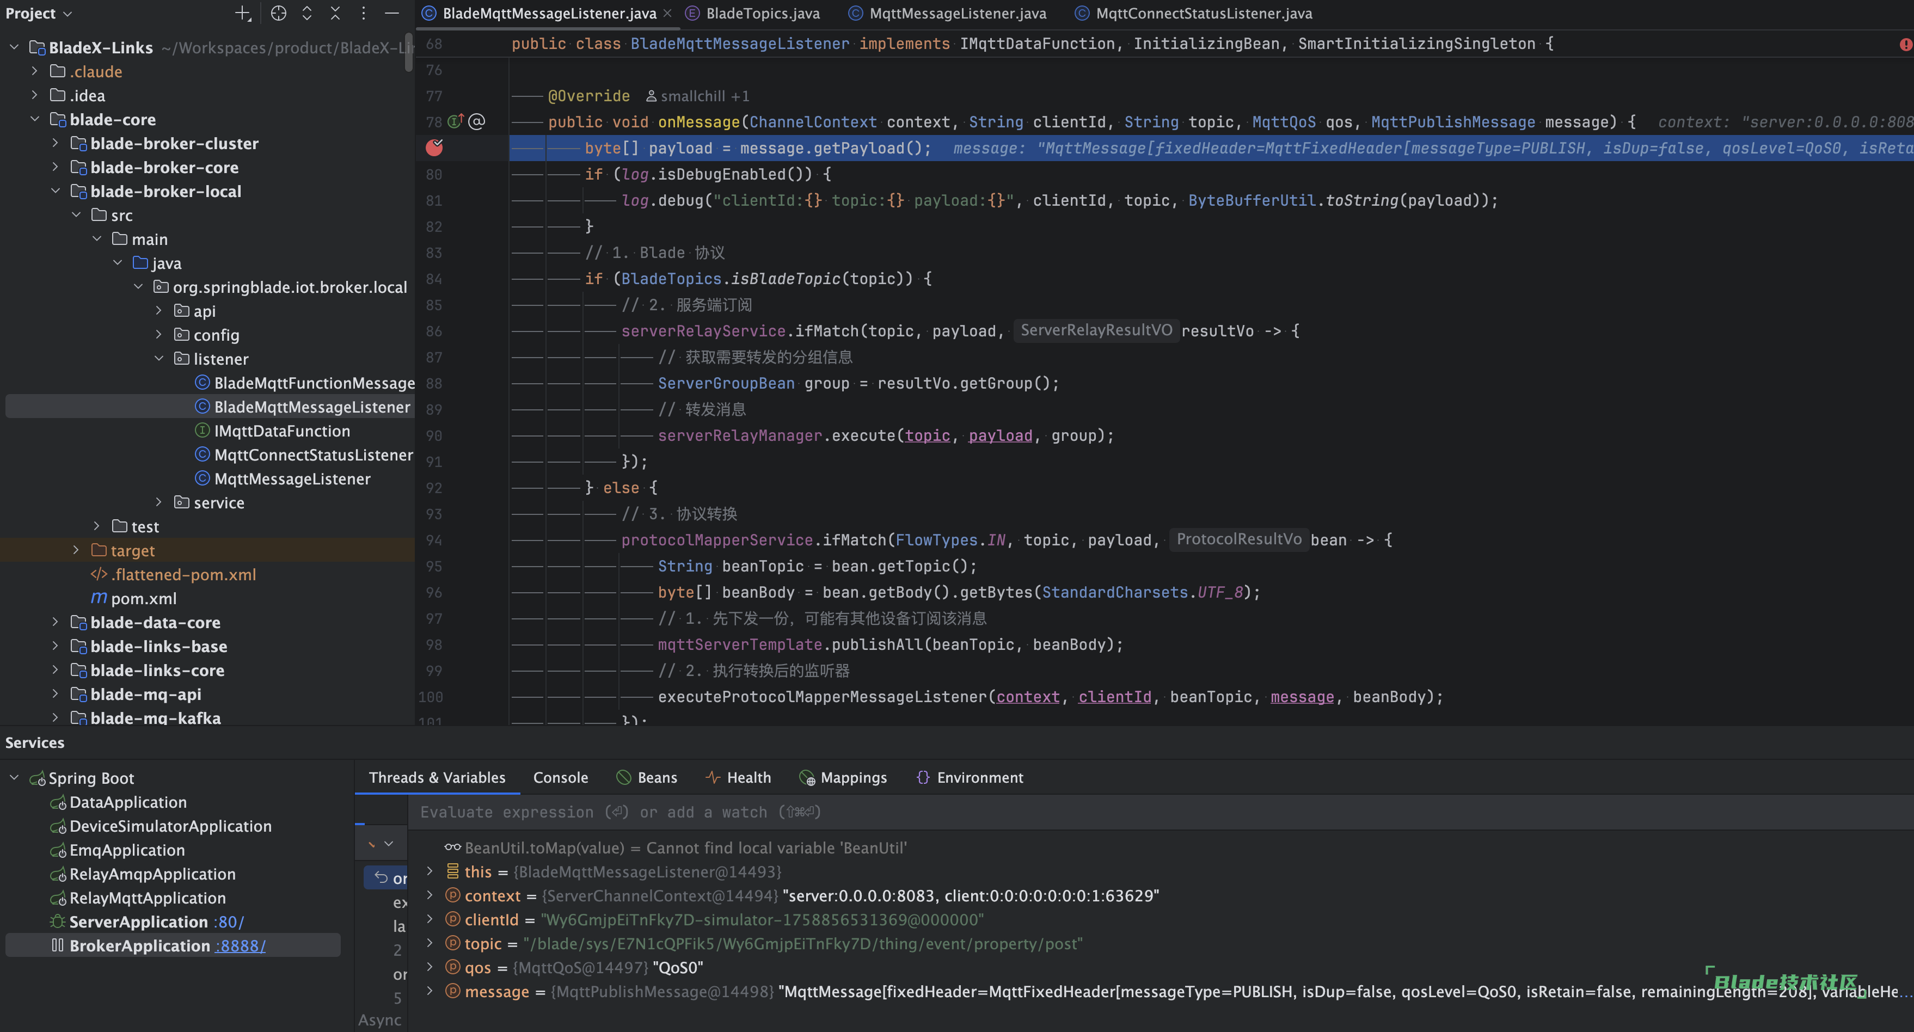Switch to Threads & Variables tab

437,777
